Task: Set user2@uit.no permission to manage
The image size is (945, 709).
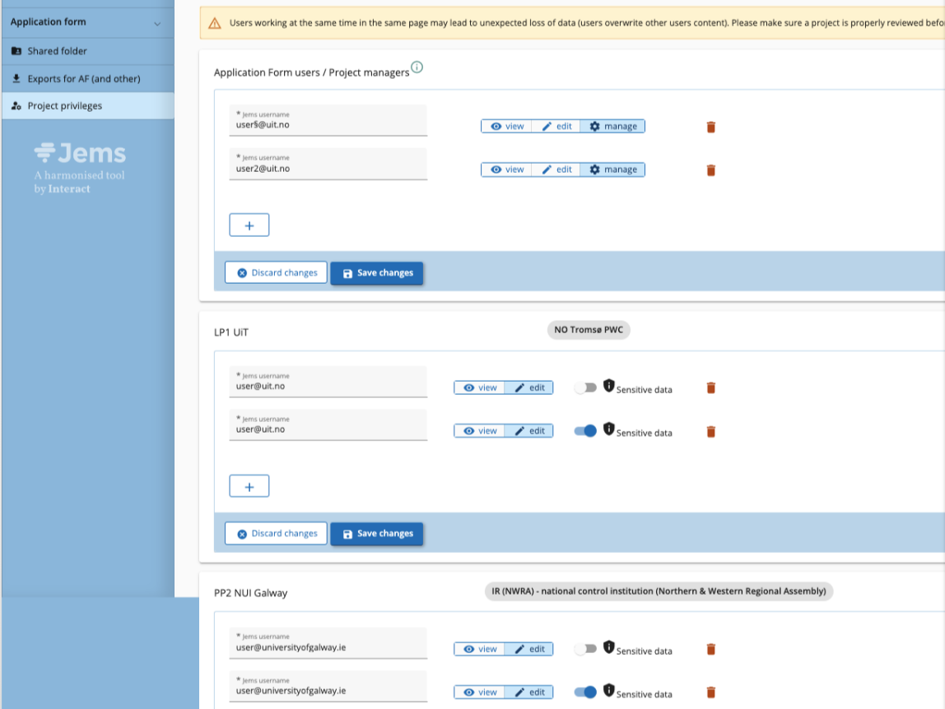Action: coord(613,169)
